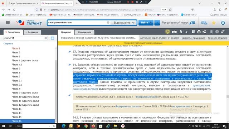This screenshot has width=229, height=129.
Task: Show hidden system tray icons
Action: click(x=189, y=126)
